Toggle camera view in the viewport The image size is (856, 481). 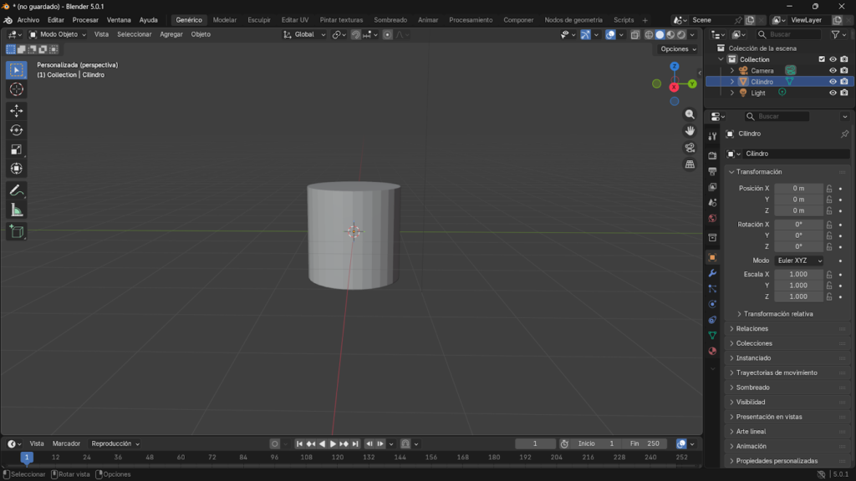[690, 148]
